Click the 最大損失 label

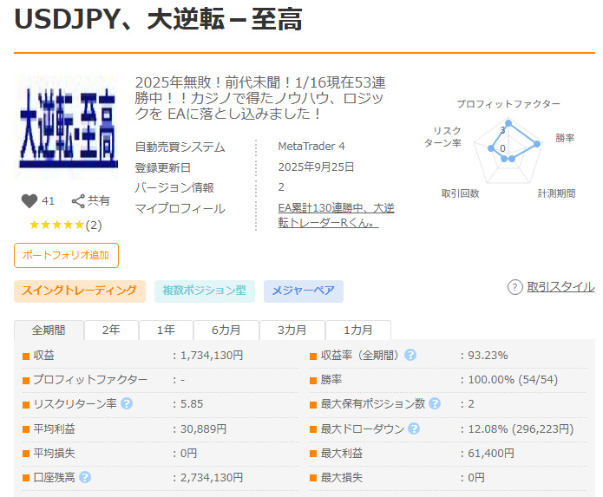point(342,477)
